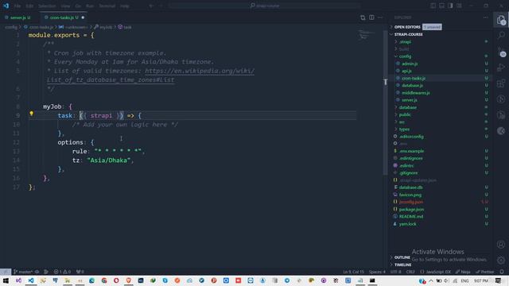The height and width of the screenshot is (286, 509).
Task: Open Visual Studio Code taskbar icon
Action: coord(31,280)
